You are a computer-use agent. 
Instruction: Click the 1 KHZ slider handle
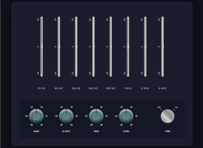point(128,47)
